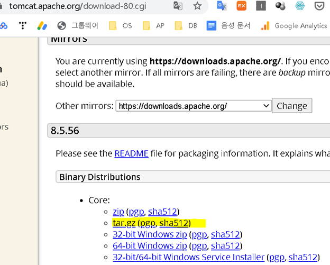Download the Core zip link

[118, 212]
